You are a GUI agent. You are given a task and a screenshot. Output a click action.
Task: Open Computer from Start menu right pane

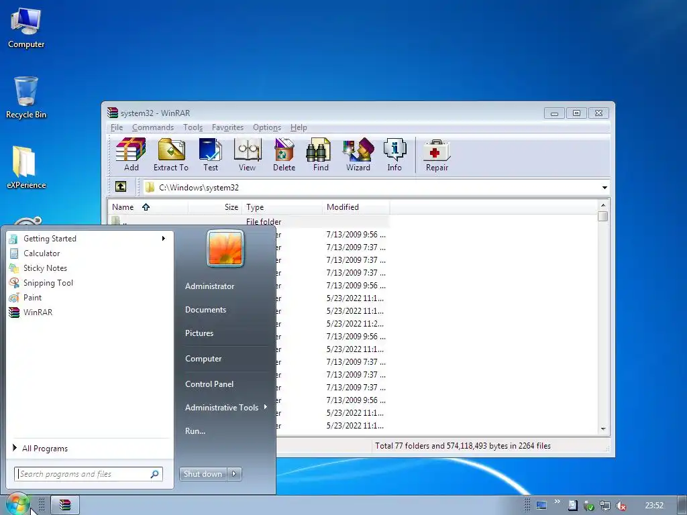pyautogui.click(x=203, y=359)
